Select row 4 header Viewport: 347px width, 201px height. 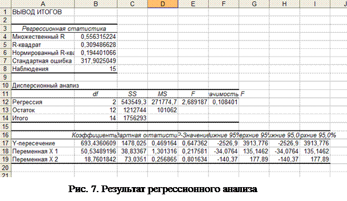coord(6,37)
